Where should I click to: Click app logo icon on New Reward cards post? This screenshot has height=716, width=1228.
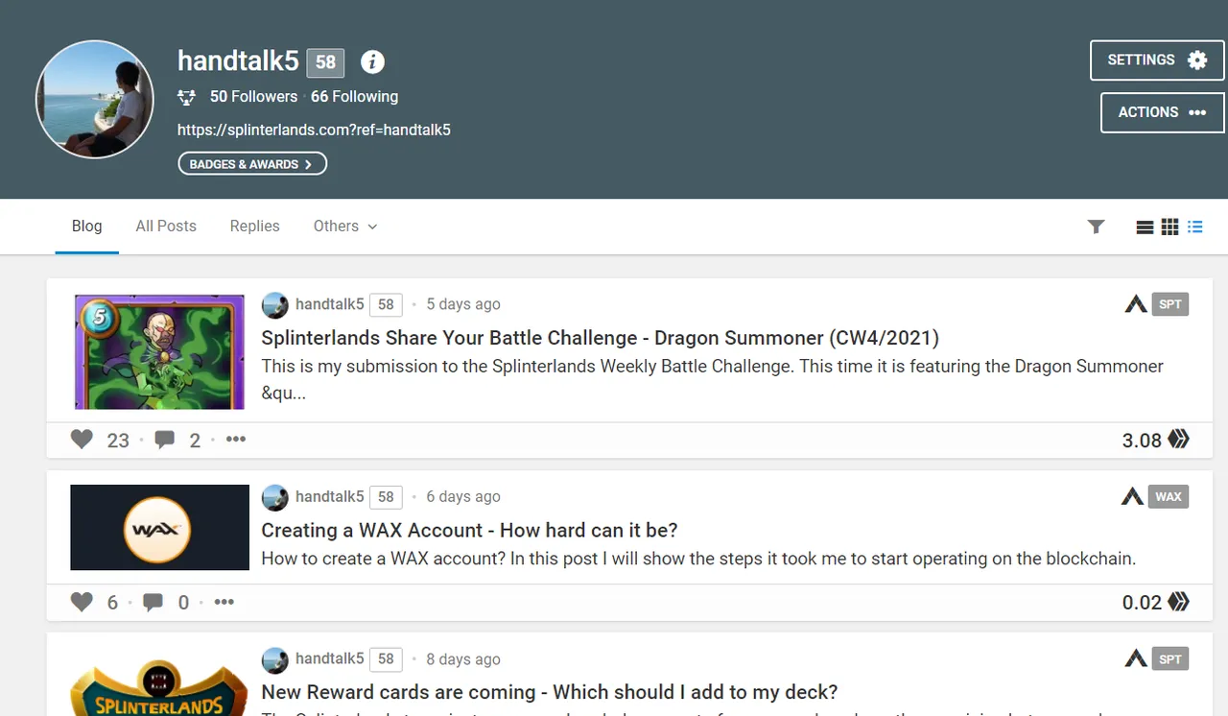(x=1136, y=658)
